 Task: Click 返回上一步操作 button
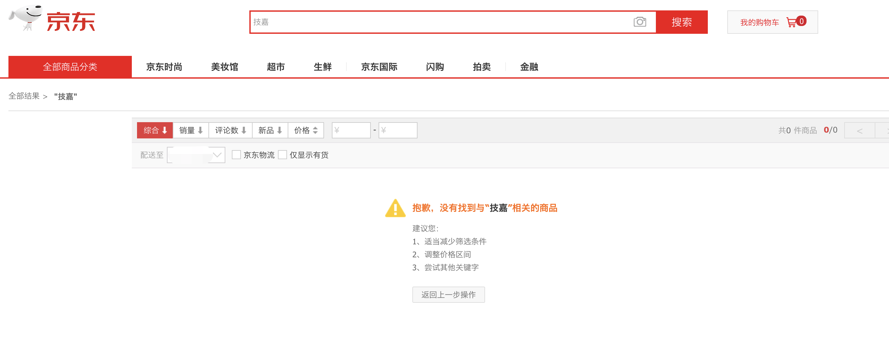(448, 294)
